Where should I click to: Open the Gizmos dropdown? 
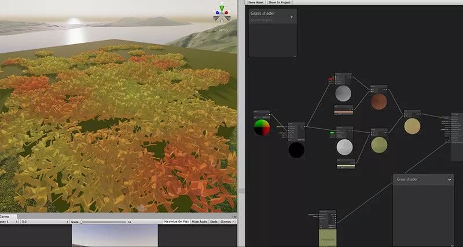pyautogui.click(x=227, y=221)
